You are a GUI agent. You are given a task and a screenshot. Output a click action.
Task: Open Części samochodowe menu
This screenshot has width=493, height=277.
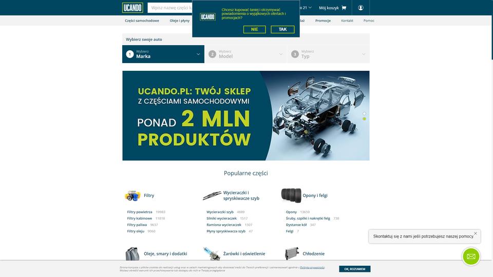[142, 21]
